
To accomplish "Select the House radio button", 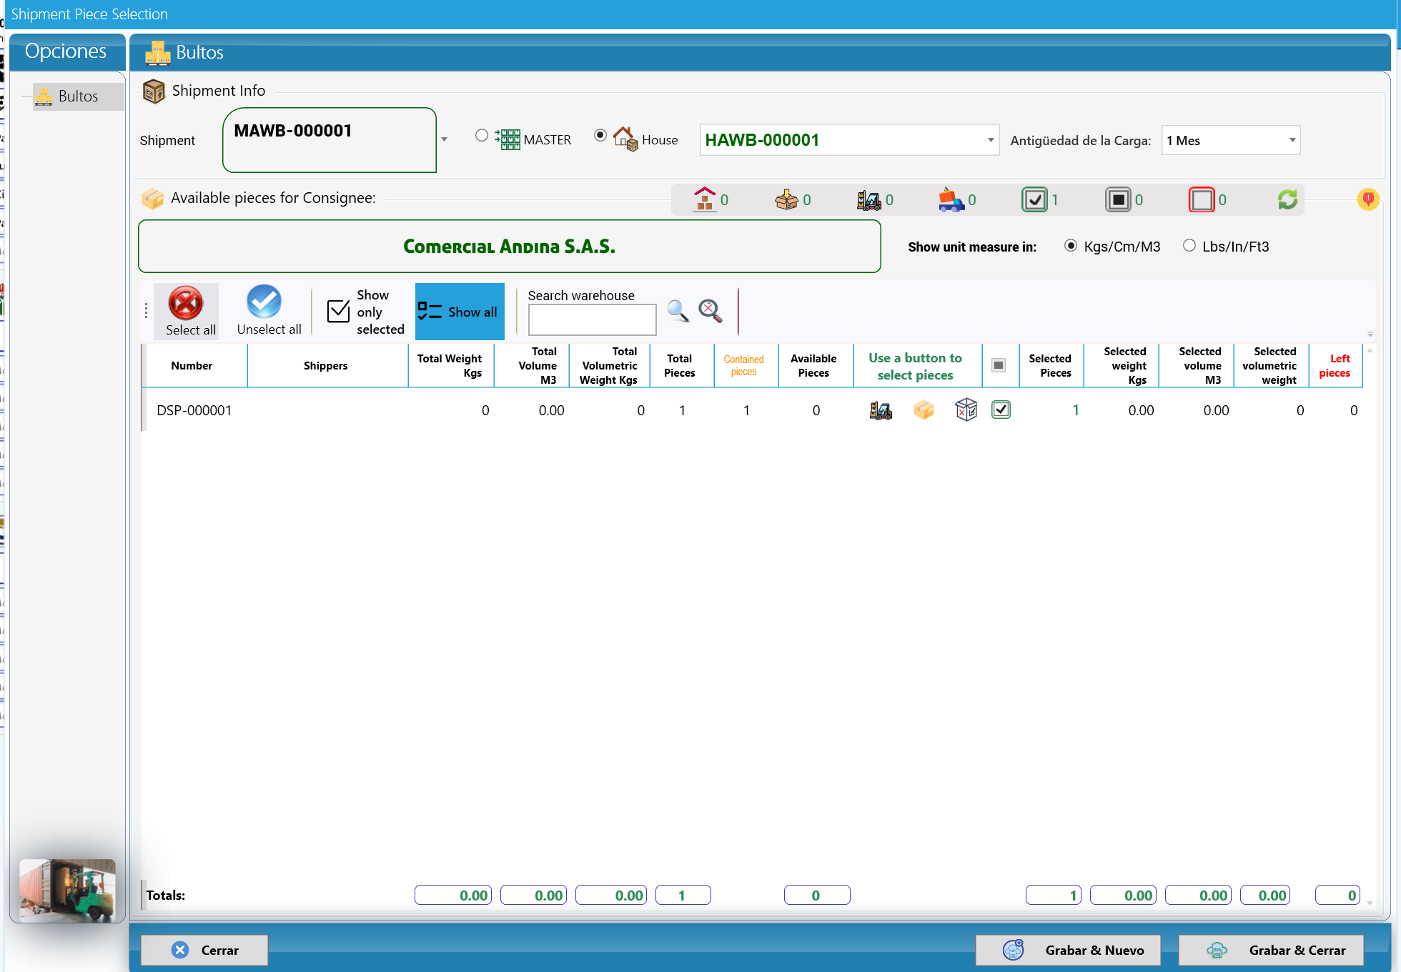I will 600,135.
